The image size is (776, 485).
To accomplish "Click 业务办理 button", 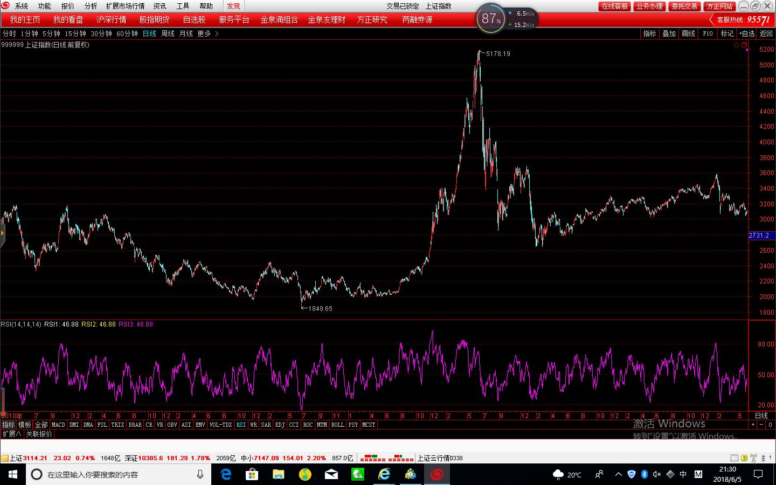I will pyautogui.click(x=649, y=6).
